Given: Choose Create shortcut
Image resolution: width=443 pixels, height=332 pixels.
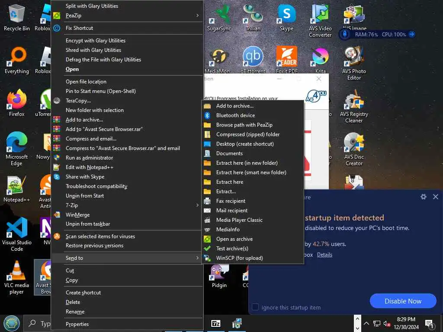Looking at the screenshot, I should point(128,293).
